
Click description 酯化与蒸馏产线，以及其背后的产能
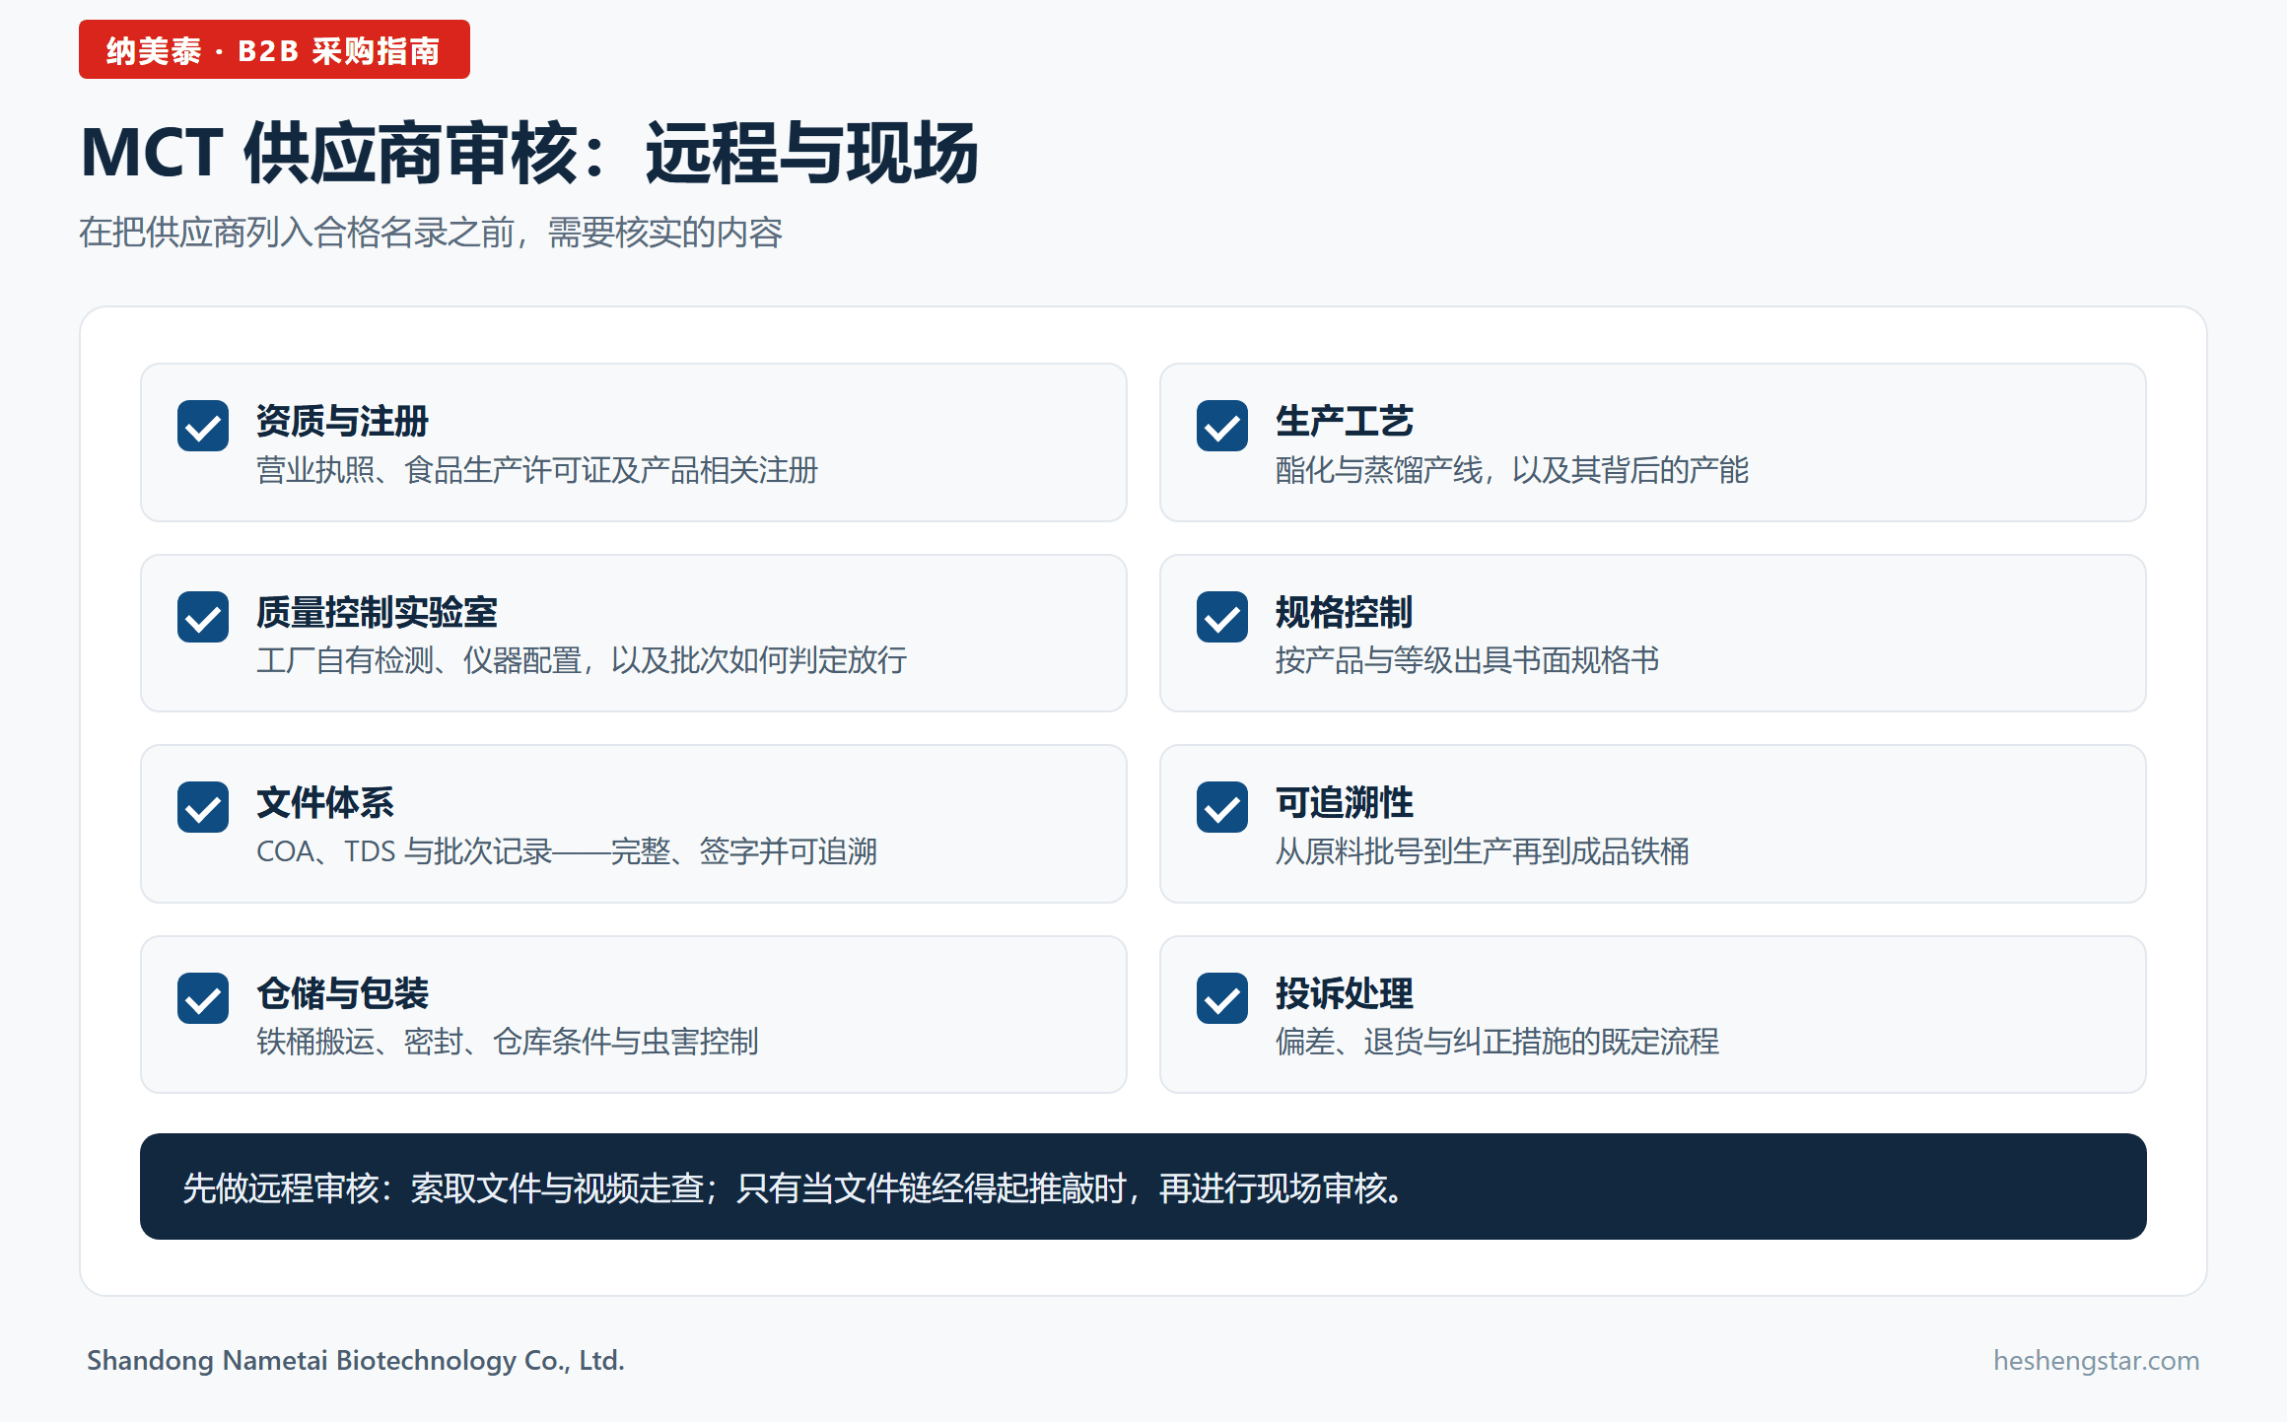1511,470
